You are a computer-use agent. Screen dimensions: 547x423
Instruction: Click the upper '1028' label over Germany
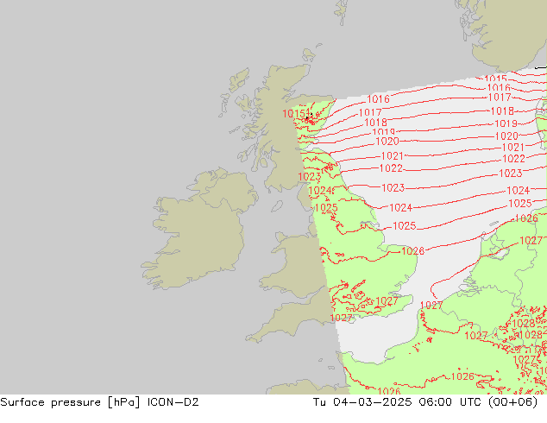coord(524,323)
